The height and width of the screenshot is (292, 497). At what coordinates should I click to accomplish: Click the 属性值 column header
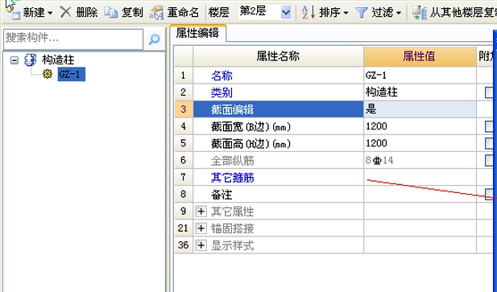(420, 56)
